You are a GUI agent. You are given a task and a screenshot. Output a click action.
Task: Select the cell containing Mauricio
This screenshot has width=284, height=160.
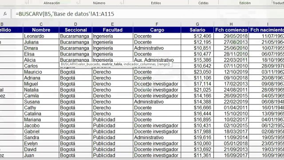pyautogui.click(x=41, y=72)
